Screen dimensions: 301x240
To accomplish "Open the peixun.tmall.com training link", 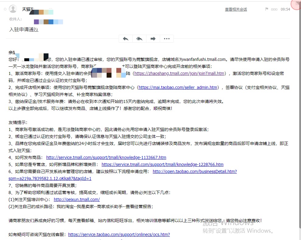I will click(77, 199).
